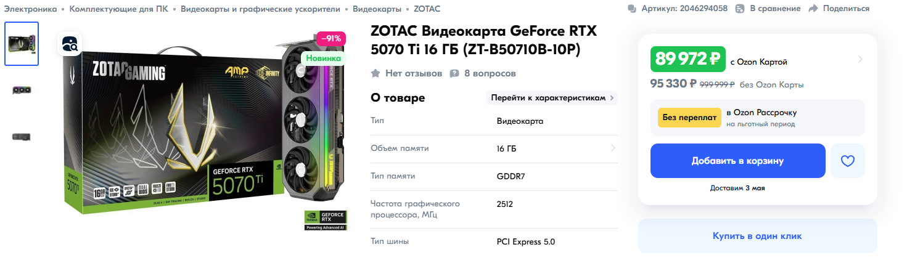Viewport: 907px width, 263px height.
Task: Open the ZOTAC brand breadcrumb
Action: pos(427,9)
